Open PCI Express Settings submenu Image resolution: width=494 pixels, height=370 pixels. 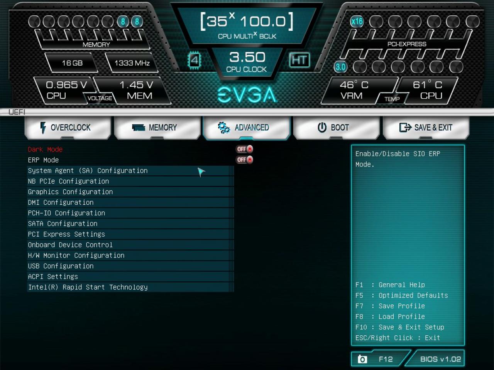click(130, 234)
